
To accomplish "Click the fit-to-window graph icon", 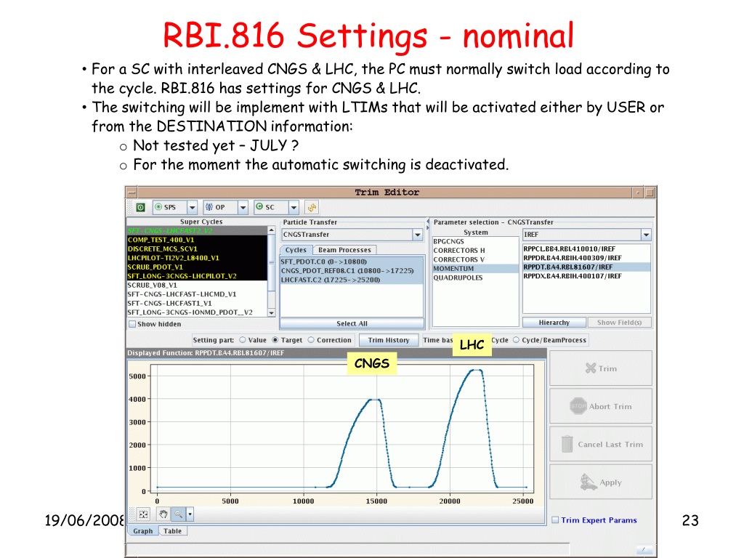I will pyautogui.click(x=144, y=514).
